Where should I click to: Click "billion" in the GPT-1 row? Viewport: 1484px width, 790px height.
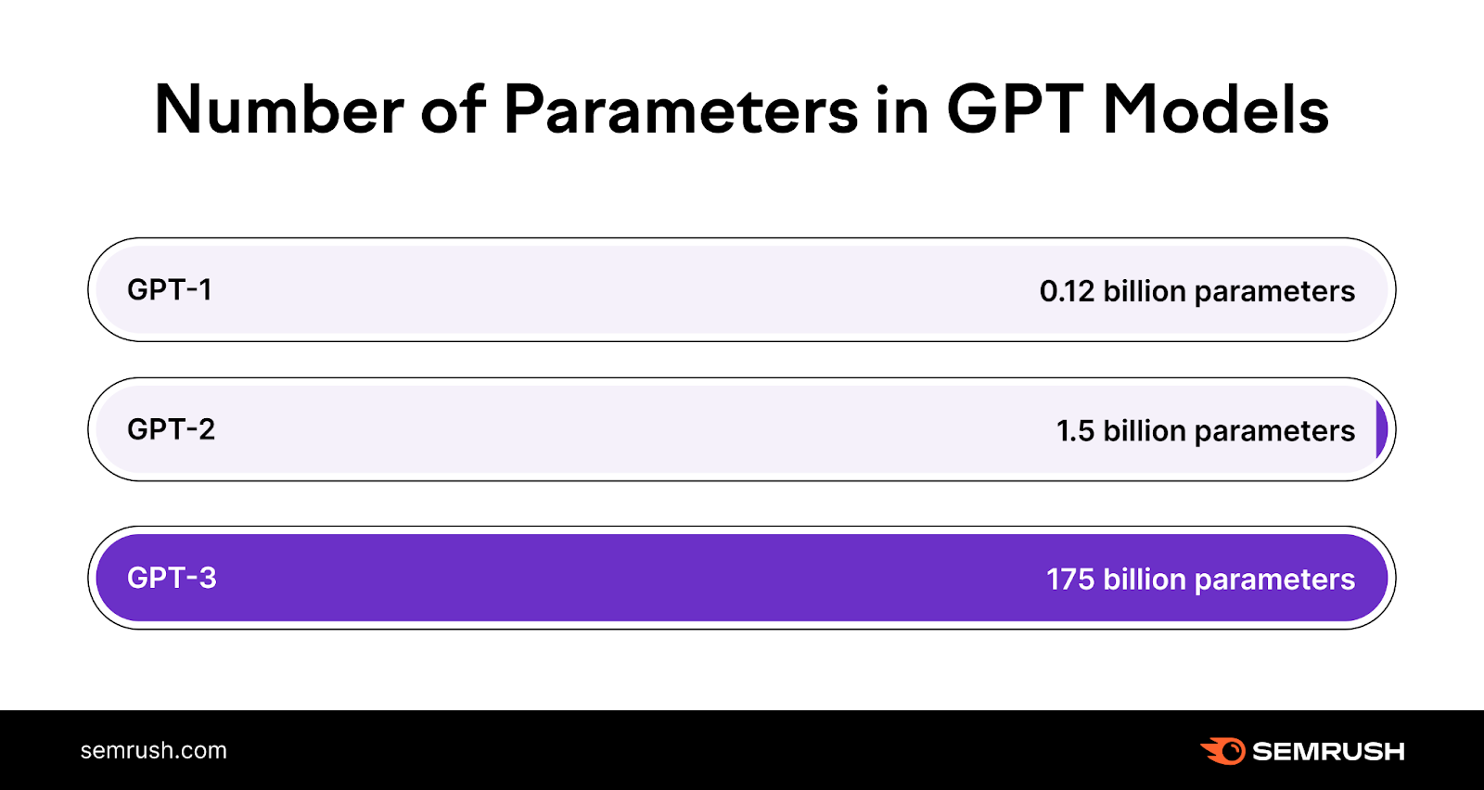(1145, 291)
